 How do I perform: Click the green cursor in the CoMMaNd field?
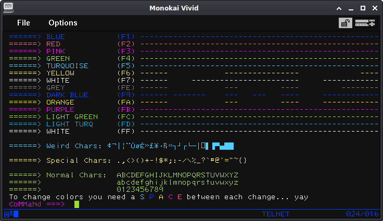76,204
